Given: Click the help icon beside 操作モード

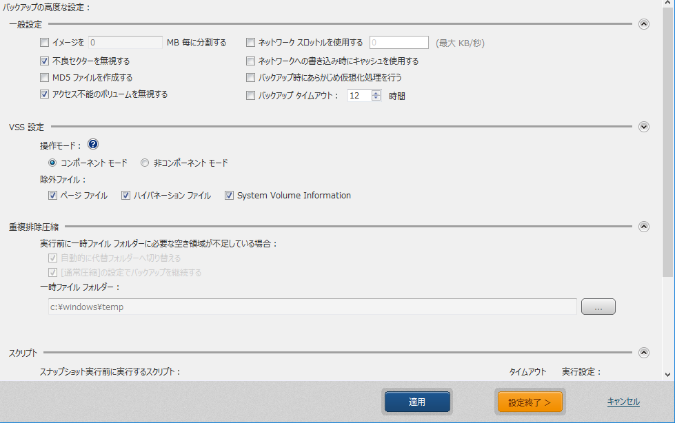Looking at the screenshot, I should click(93, 145).
